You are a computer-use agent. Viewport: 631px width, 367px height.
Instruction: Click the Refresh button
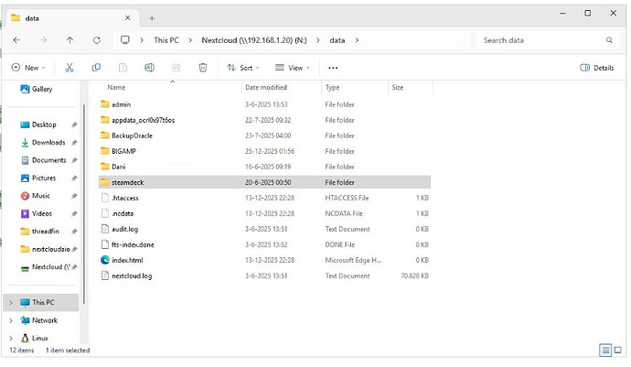[96, 40]
